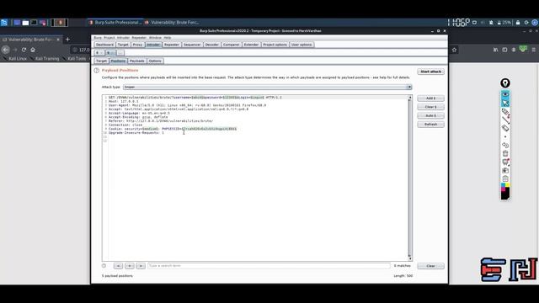Viewport: 539px width, 303px height.
Task: Switch to the Project options tab
Action: [x=275, y=45]
